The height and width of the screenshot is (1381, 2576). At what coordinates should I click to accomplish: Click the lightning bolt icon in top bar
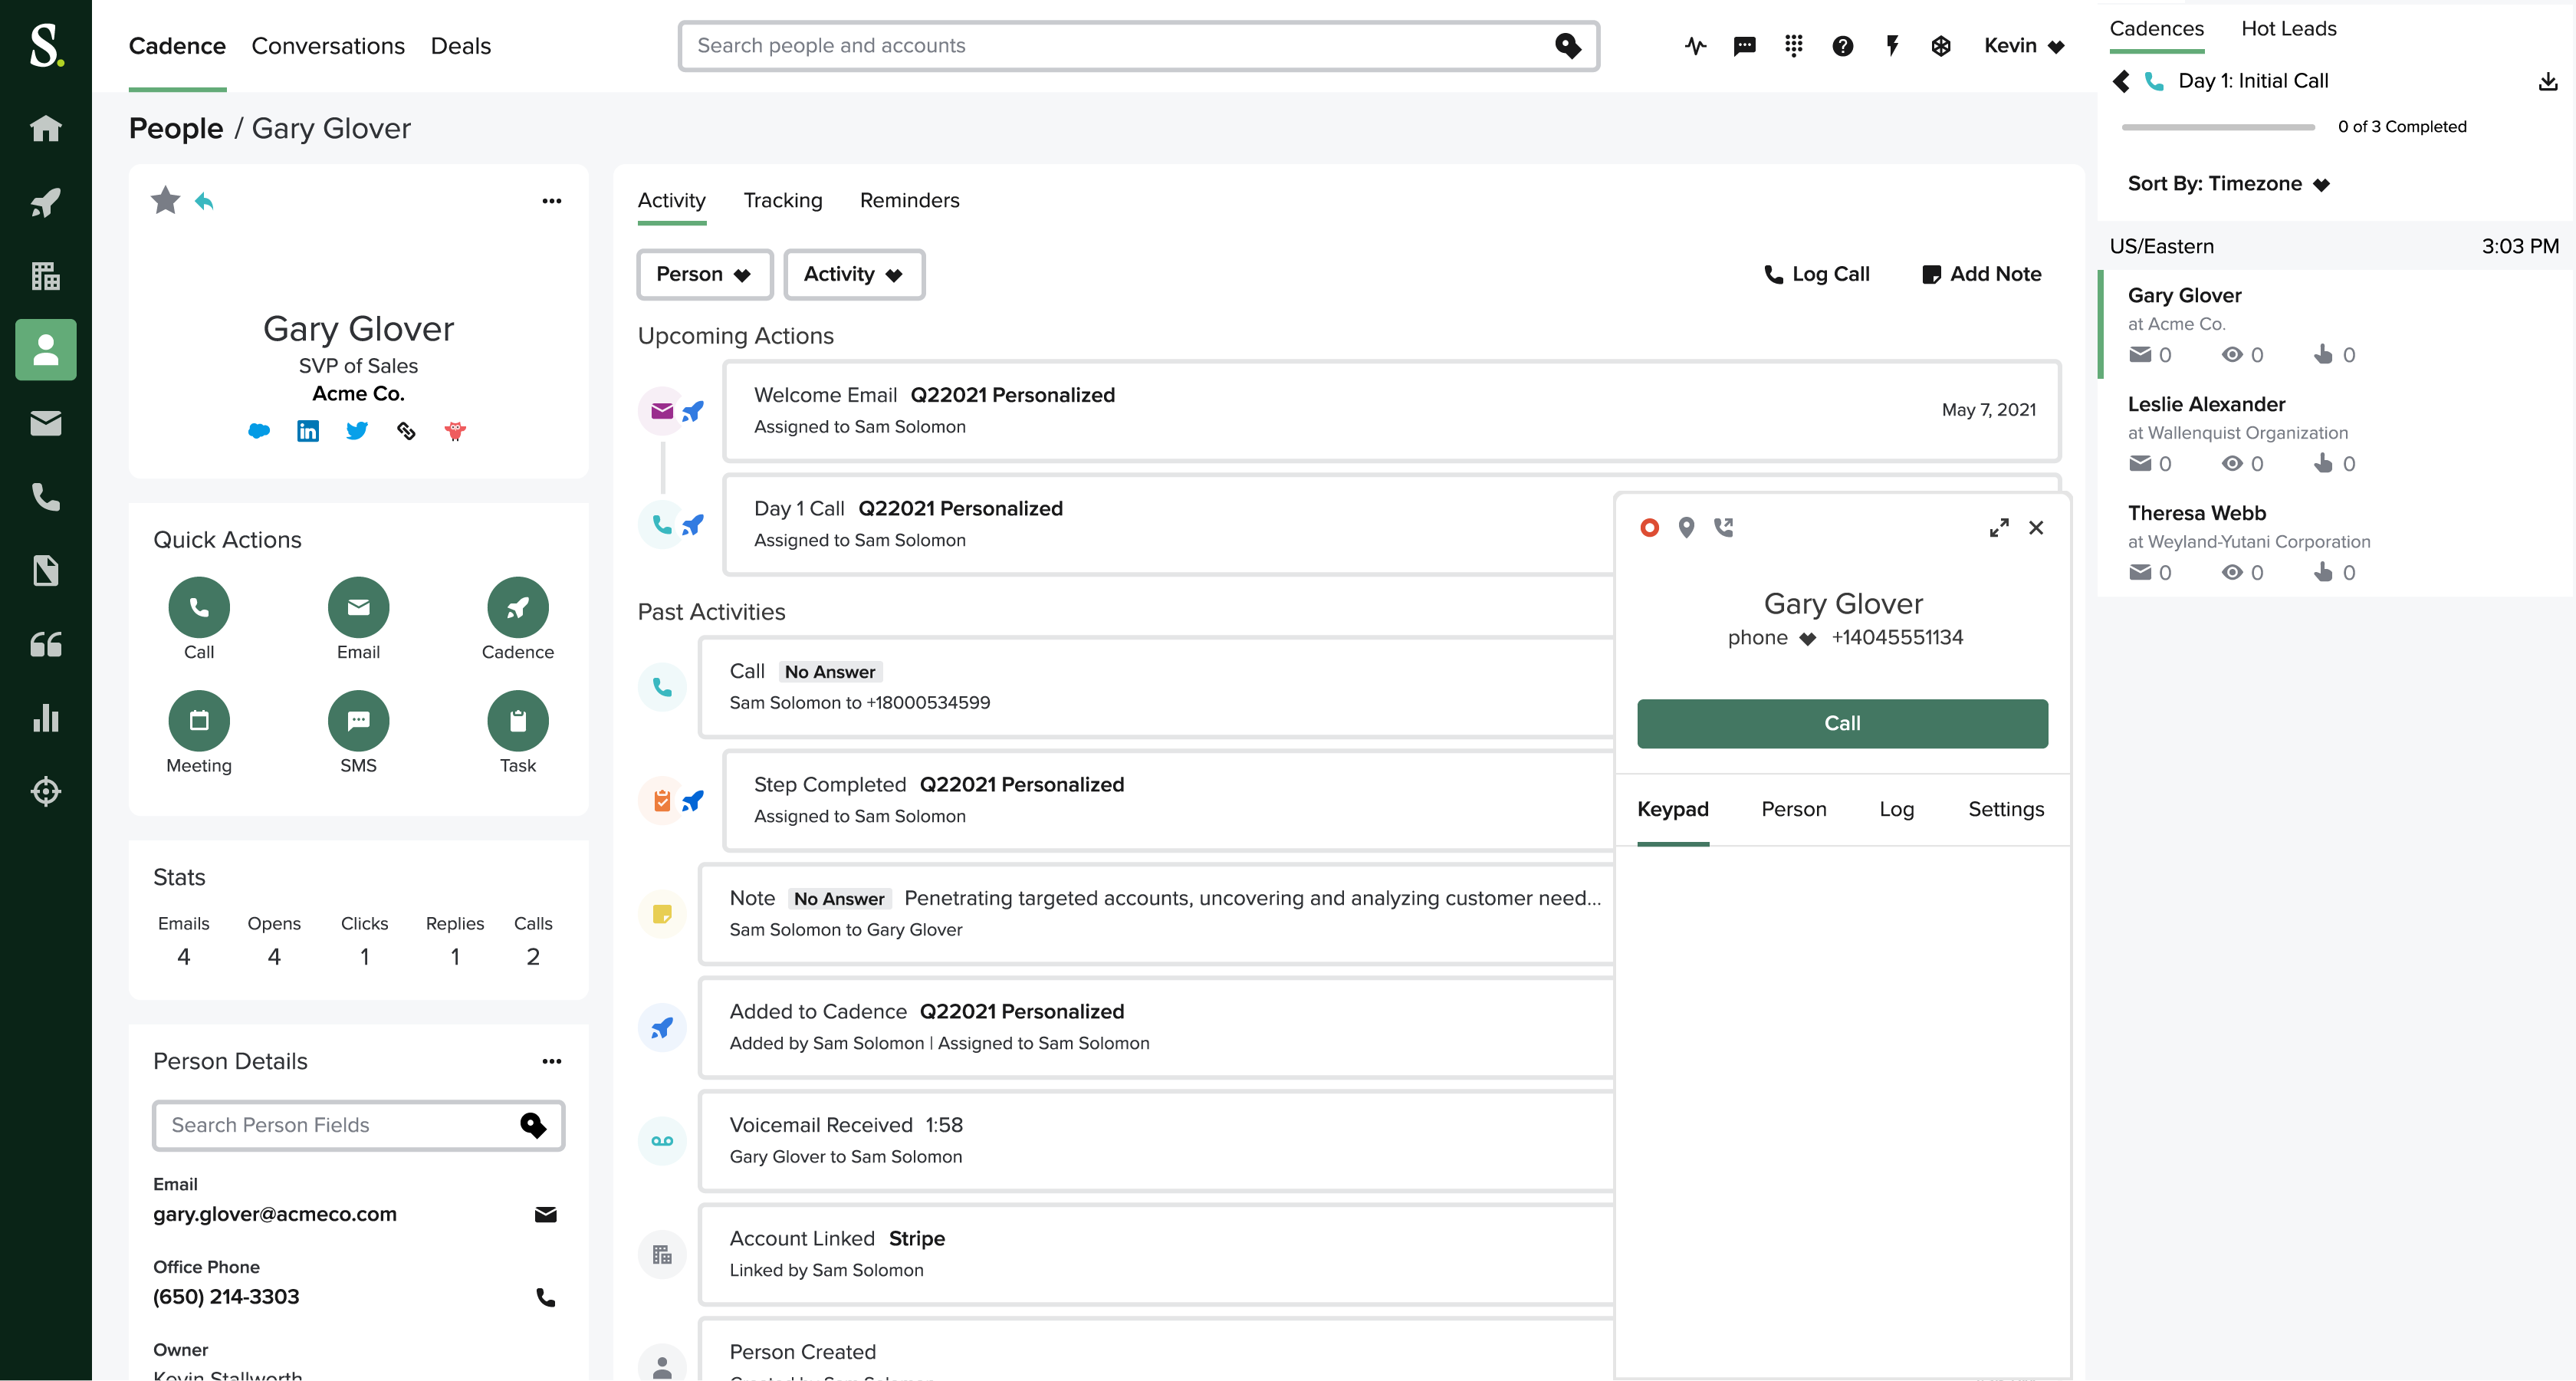[x=1891, y=46]
